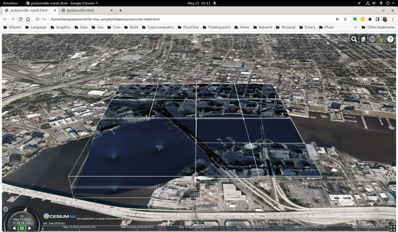Play the animation in reverse

point(14,228)
